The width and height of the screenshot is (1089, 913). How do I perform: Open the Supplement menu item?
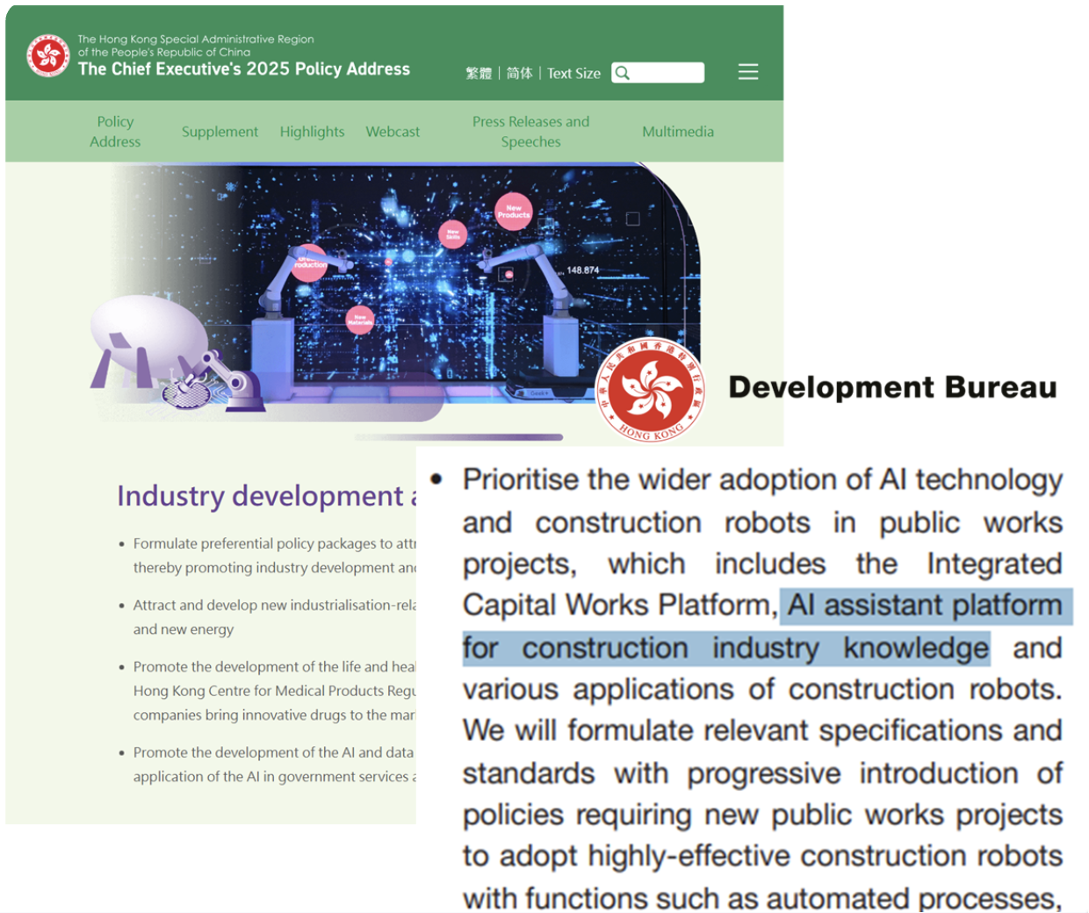click(220, 132)
